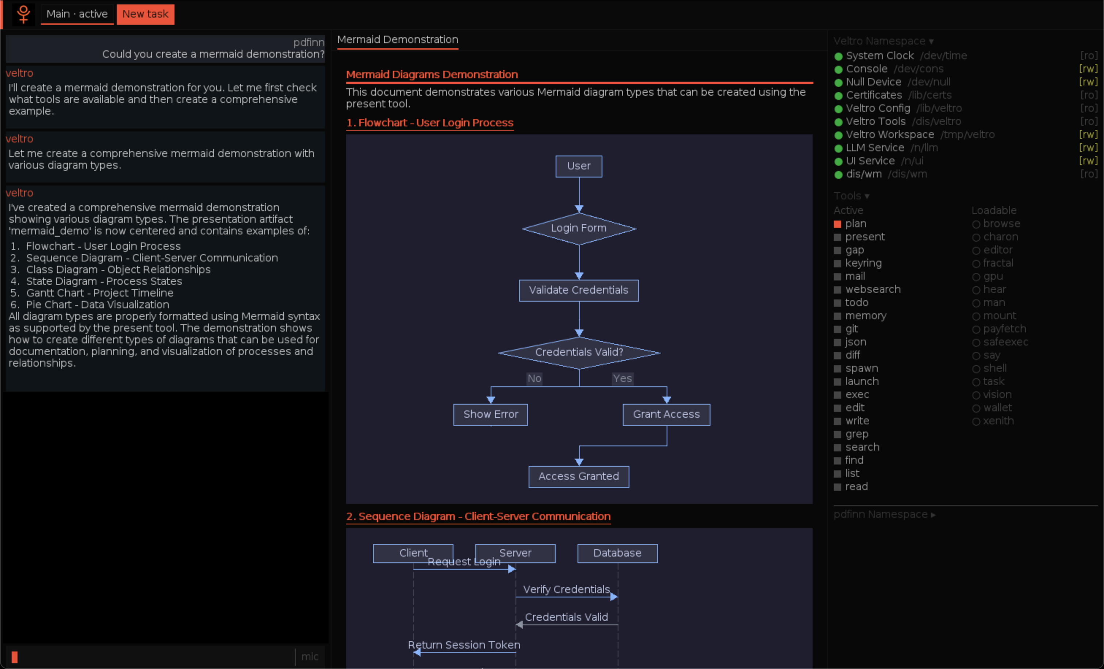Click the green indicator next to UI Service
This screenshot has height=669, width=1104.
point(838,161)
